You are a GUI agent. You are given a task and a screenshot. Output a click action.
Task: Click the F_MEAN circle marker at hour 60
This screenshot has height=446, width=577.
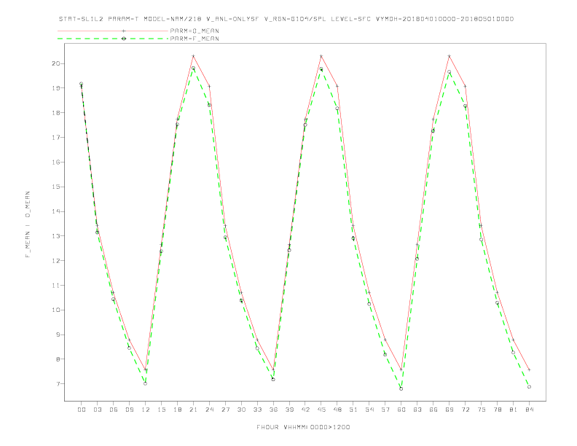point(401,388)
